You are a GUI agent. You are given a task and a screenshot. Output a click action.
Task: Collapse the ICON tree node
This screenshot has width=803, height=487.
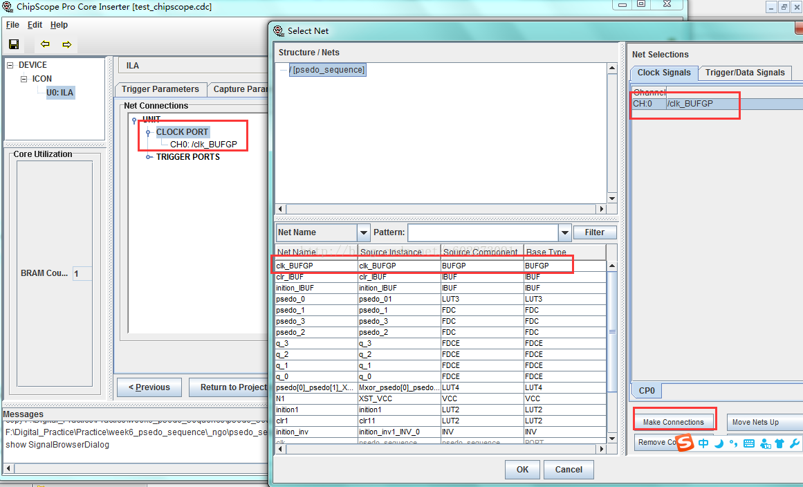point(24,79)
